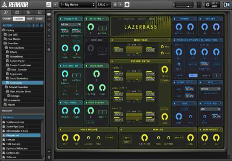Click the rightmost icon in FACTORY header bar

(x=42, y=25)
